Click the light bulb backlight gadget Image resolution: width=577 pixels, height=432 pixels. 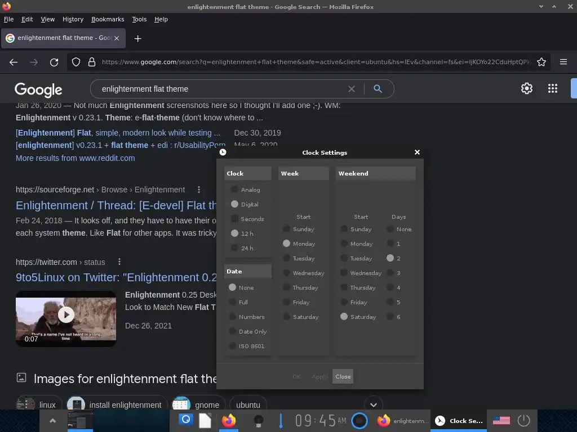coord(258,421)
